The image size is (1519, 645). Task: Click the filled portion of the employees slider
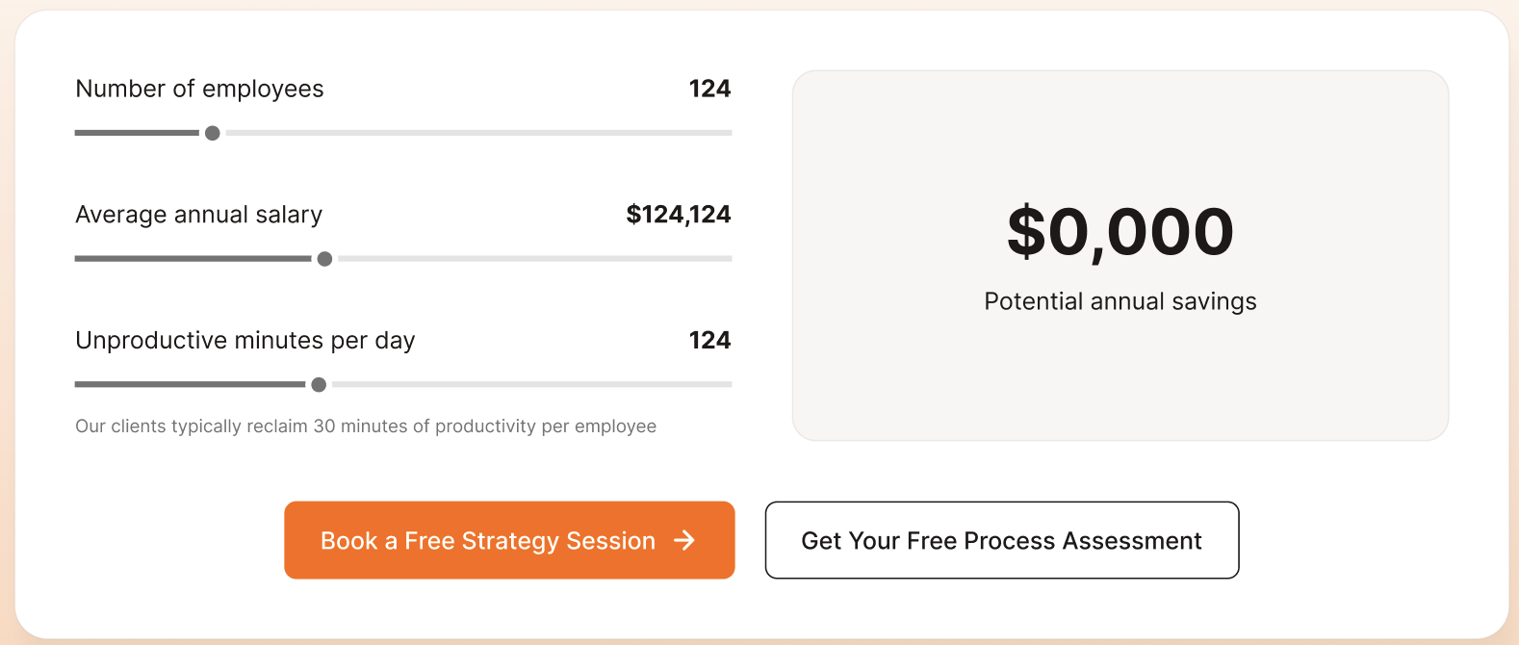pyautogui.click(x=137, y=133)
